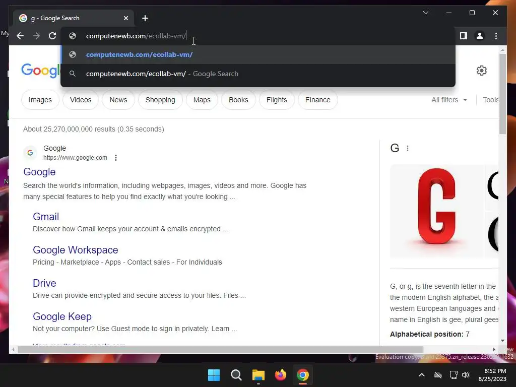Image resolution: width=516 pixels, height=387 pixels.
Task: Open the three-dot menu next to knowledge panel G
Action: pyautogui.click(x=408, y=148)
